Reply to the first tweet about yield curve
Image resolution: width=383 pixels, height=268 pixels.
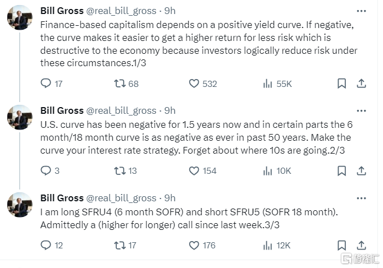pos(46,84)
